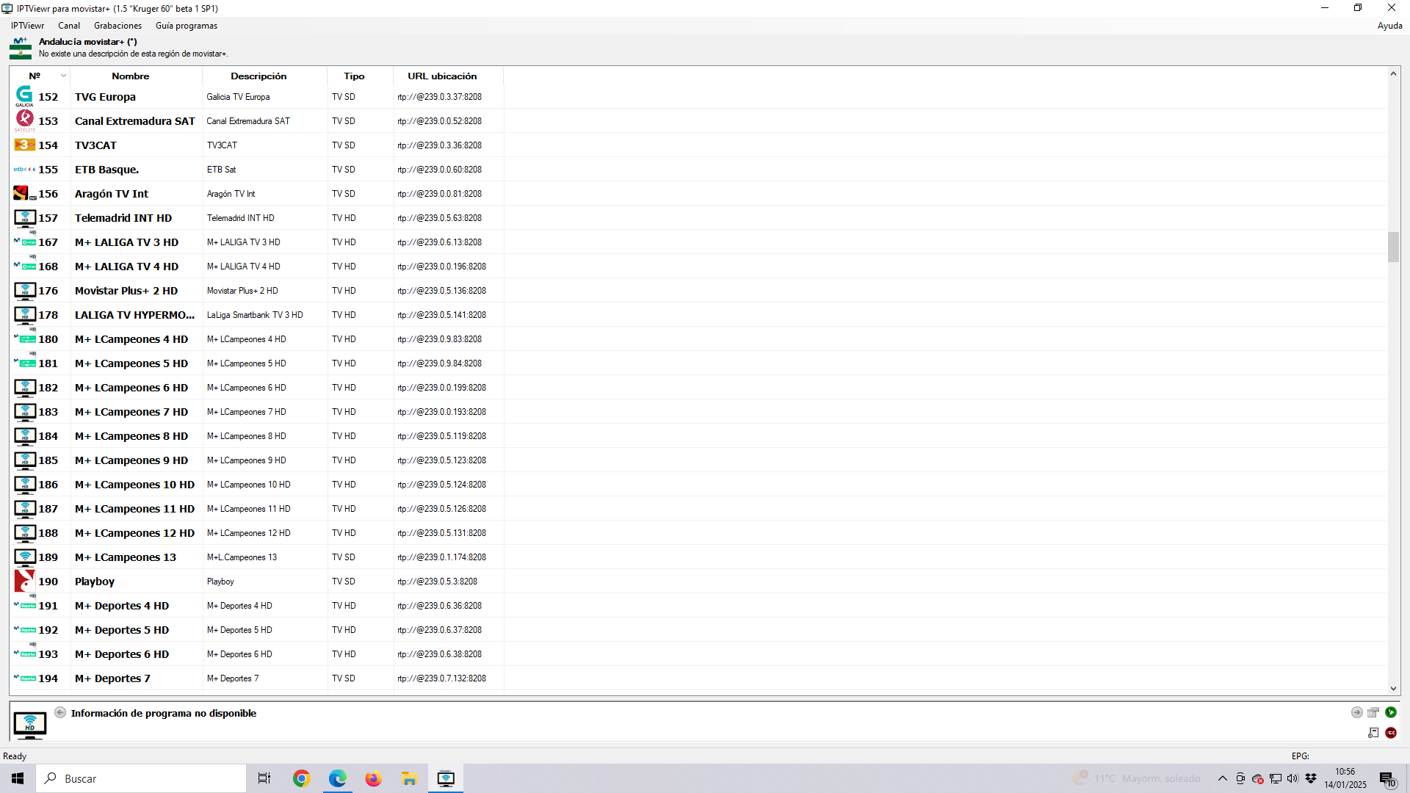Image resolution: width=1410 pixels, height=793 pixels.
Task: Click the previous program arrow icon
Action: [60, 712]
